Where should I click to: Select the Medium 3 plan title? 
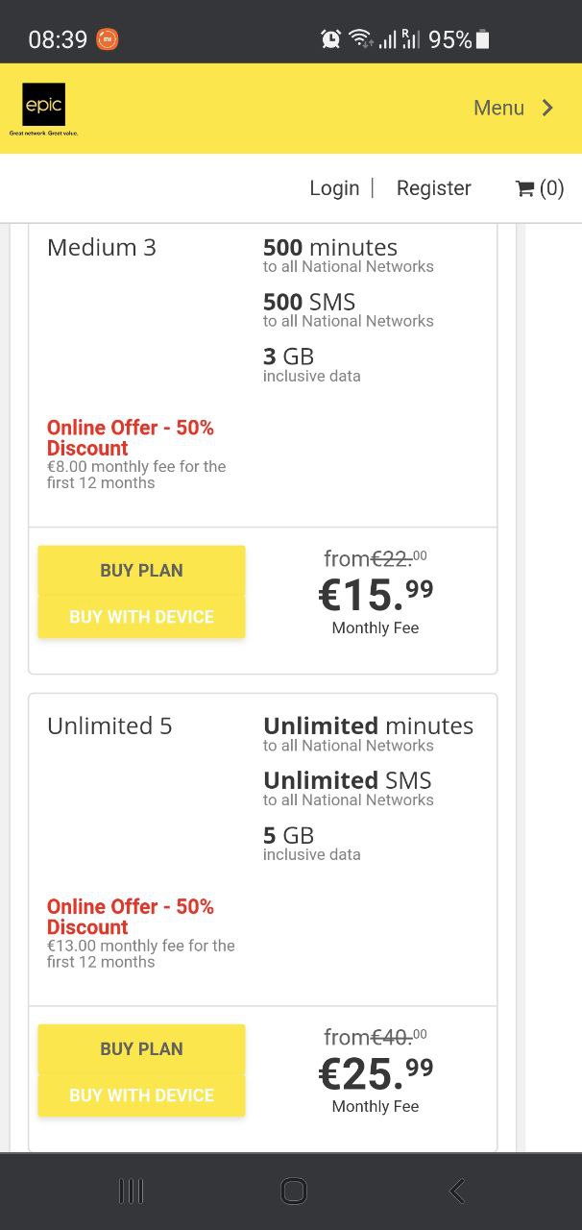[x=102, y=248]
